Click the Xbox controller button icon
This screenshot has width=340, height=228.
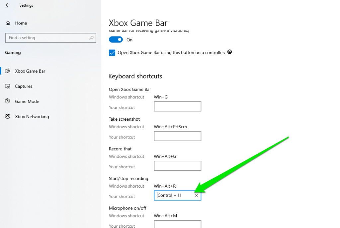(229, 52)
